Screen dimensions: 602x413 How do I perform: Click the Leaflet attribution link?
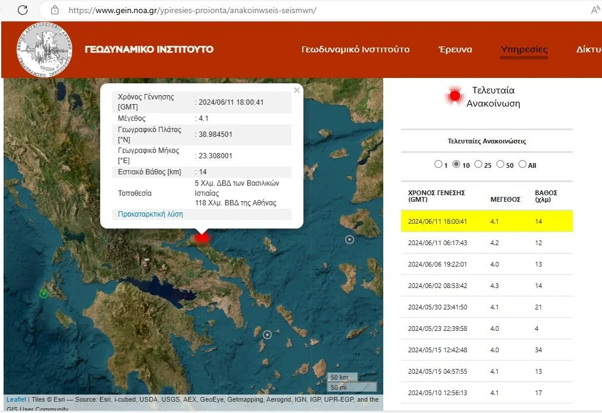17,399
